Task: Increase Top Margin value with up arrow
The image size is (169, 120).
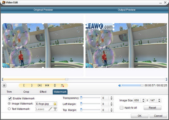Action: tap(112, 109)
